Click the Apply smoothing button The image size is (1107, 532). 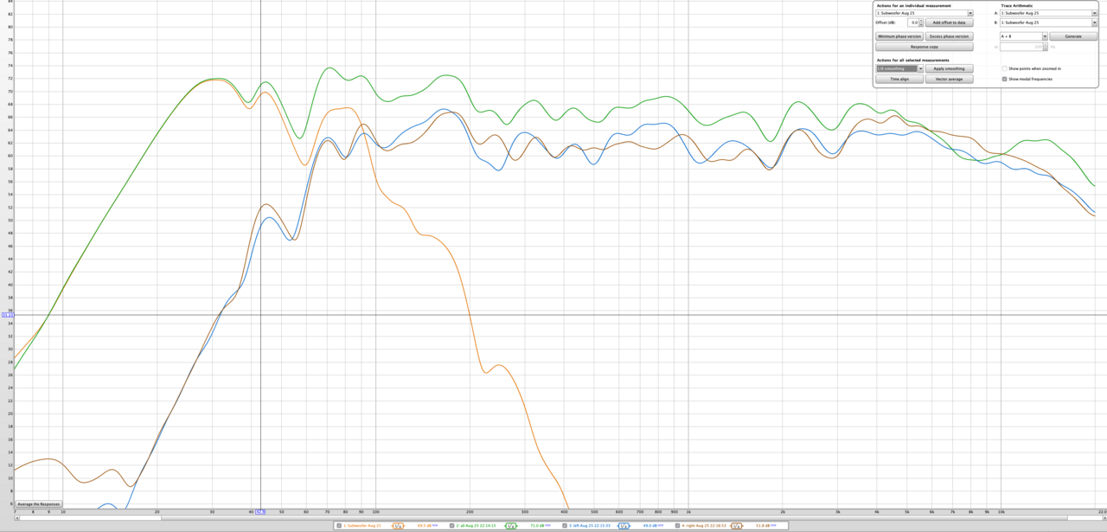[949, 68]
